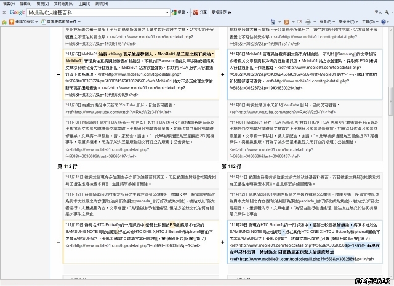Screen dimensions: 394x286
Task: Click the Google 搜尋 button
Action: (178, 12)
